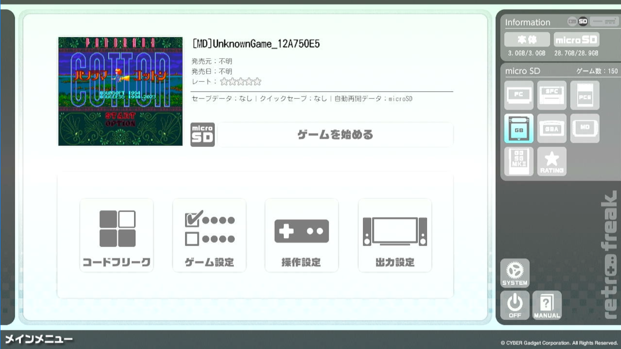Select the 本体 internal storage tab
Image resolution: width=621 pixels, height=349 pixels.
527,40
